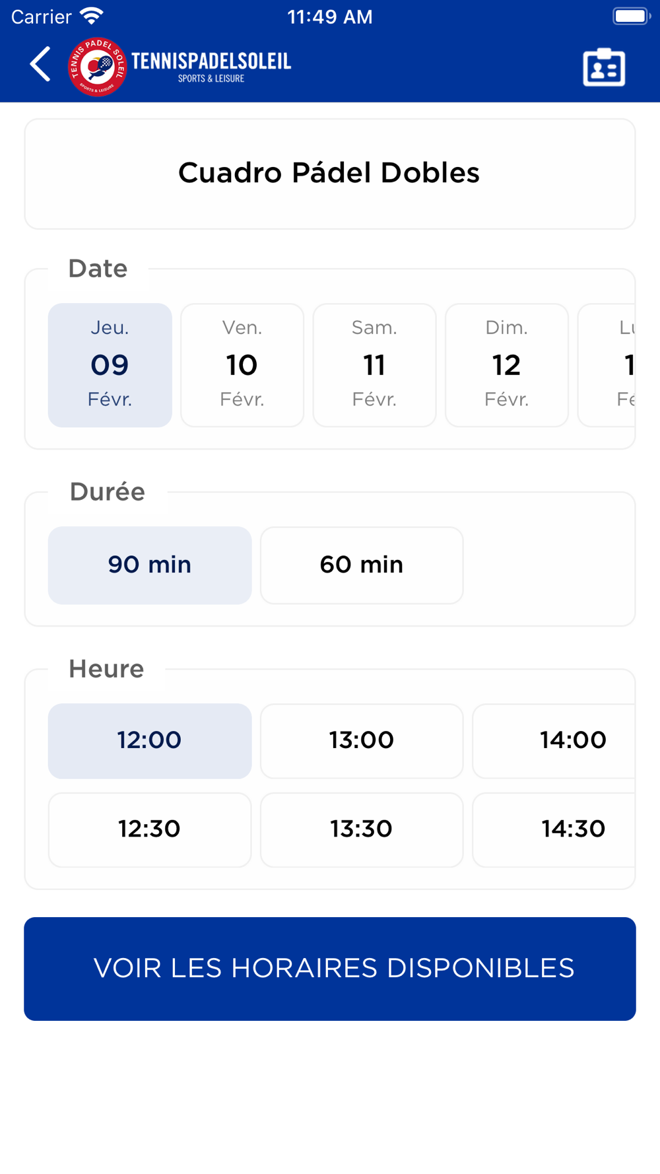
Task: Choose the 14:30 time slot
Action: click(561, 829)
